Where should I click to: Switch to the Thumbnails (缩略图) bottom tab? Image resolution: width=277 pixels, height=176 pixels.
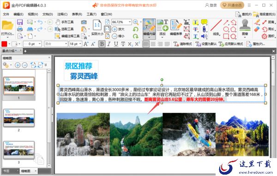point(26,171)
